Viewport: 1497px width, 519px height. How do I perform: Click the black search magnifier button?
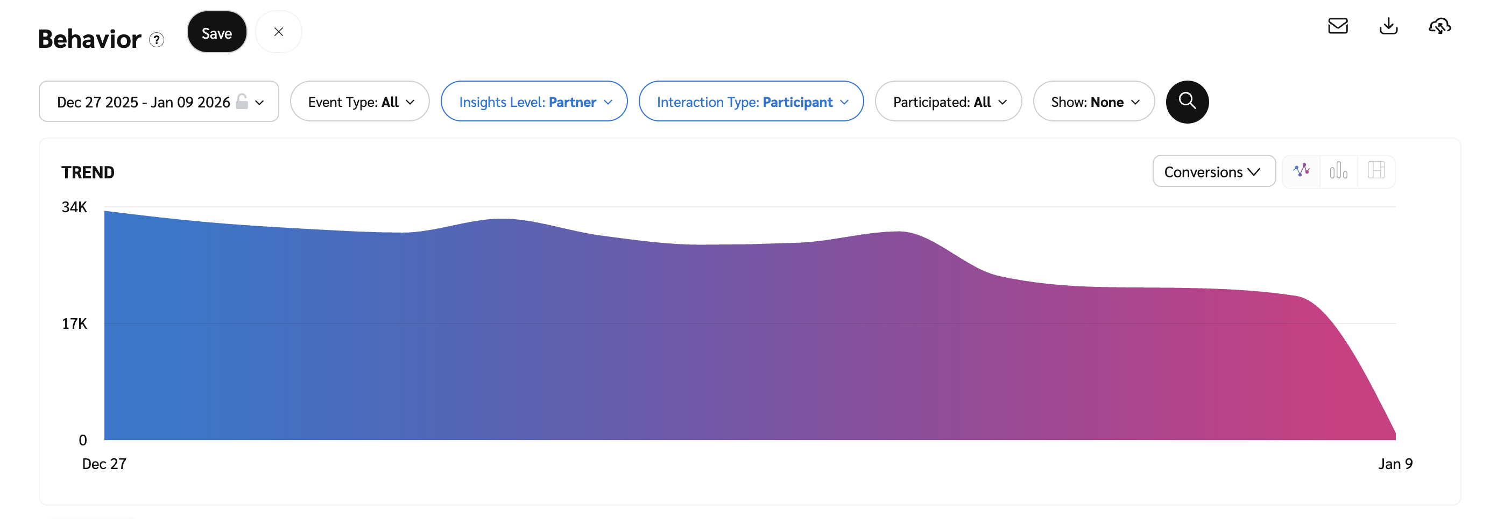1187,102
